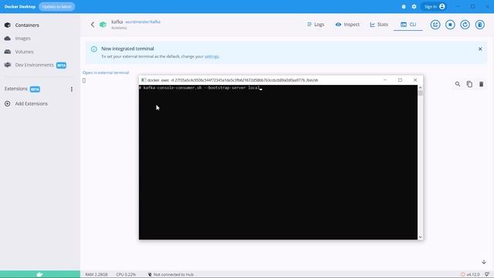
Task: Click the RAM usage status text
Action: pos(96,275)
